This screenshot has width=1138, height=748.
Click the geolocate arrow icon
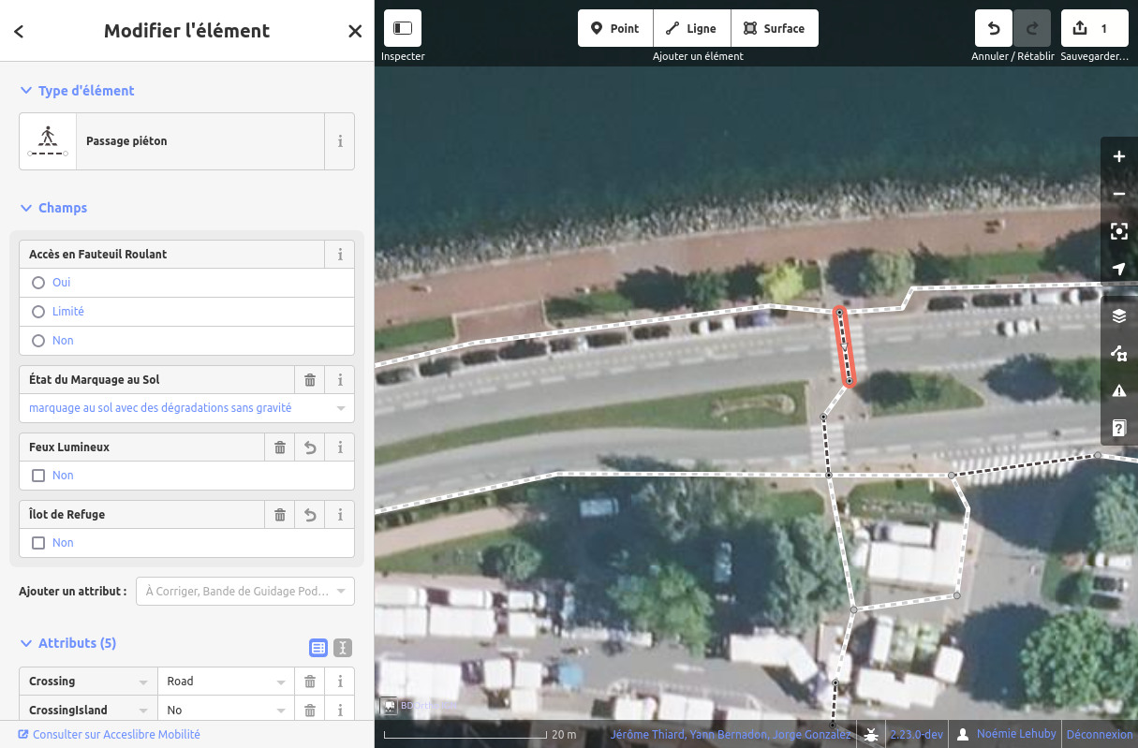coord(1118,269)
